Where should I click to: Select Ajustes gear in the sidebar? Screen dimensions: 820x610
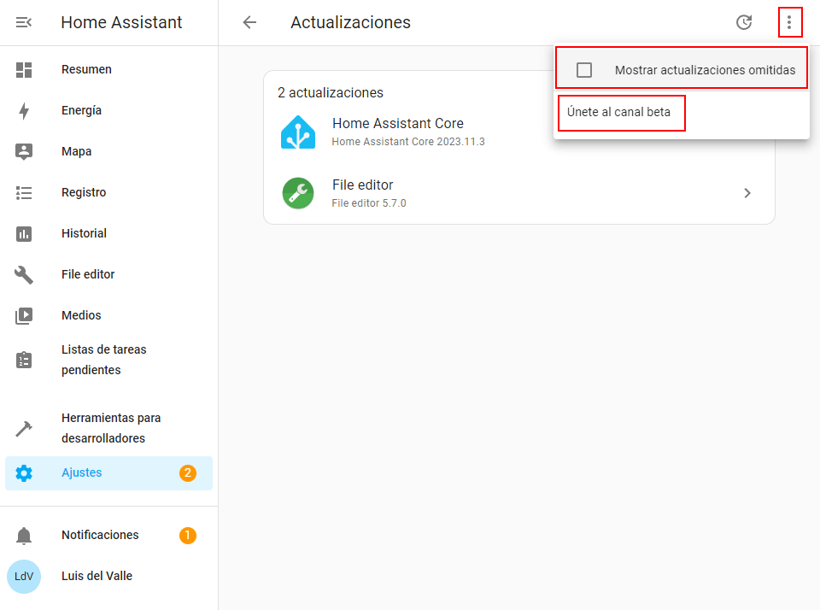pos(24,473)
